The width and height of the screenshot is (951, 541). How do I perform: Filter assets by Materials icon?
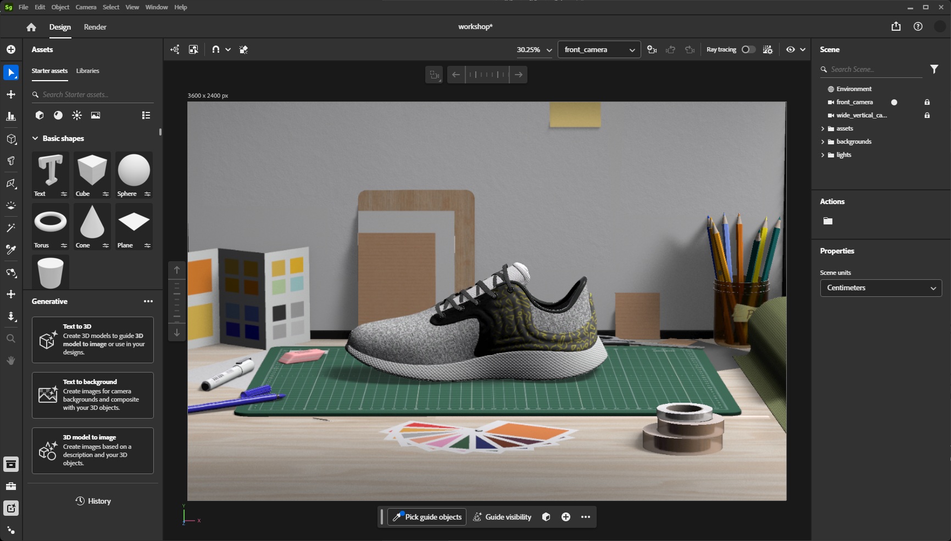[x=58, y=115]
